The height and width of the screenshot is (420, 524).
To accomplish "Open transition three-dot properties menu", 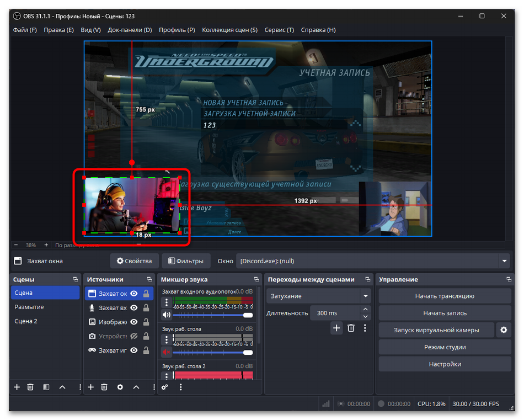I will click(x=365, y=328).
